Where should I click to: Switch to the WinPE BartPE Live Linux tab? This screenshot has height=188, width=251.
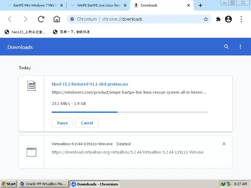(98, 5)
